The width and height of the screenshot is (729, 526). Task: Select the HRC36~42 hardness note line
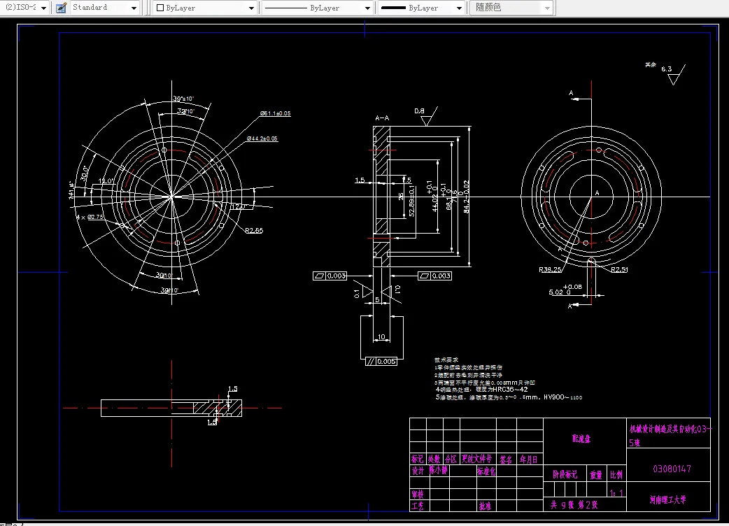(481, 390)
